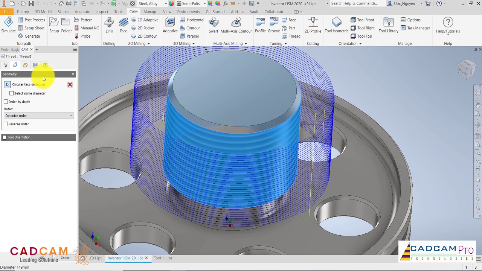This screenshot has width=482, height=271.
Task: Open the Tool tab of Thread dialog
Action: coord(6,65)
